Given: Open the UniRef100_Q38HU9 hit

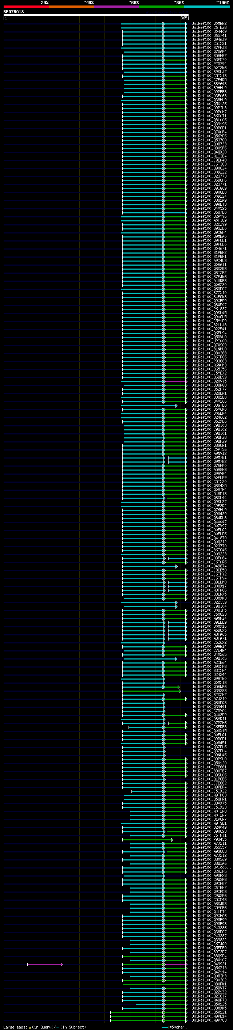Looking at the screenshot, I should click(x=209, y=100).
